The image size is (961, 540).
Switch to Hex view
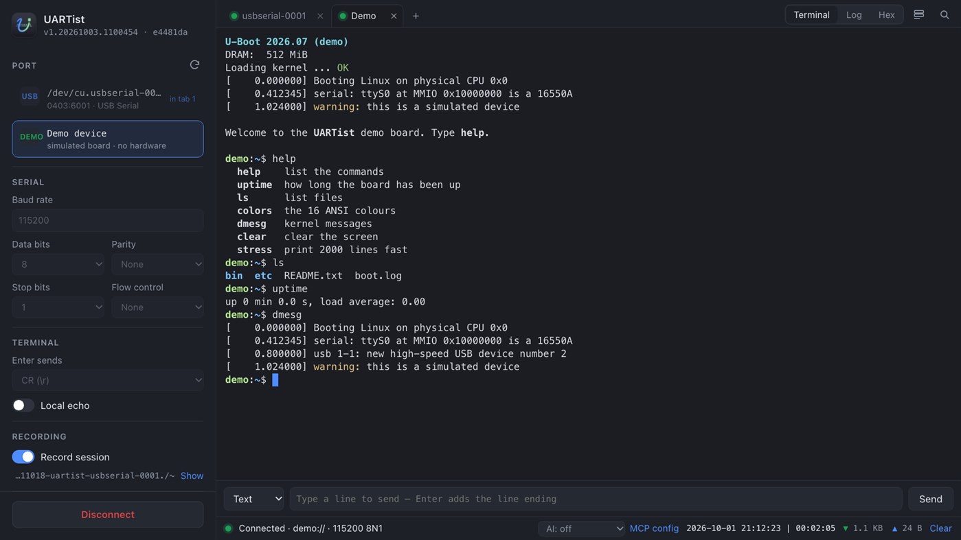886,14
